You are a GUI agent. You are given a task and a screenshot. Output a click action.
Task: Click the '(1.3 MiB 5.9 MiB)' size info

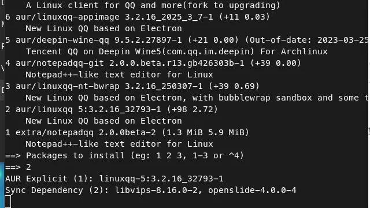[205, 132]
